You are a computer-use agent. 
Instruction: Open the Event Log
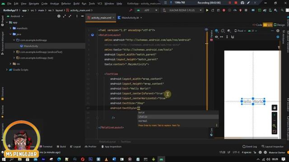[x=250, y=147]
